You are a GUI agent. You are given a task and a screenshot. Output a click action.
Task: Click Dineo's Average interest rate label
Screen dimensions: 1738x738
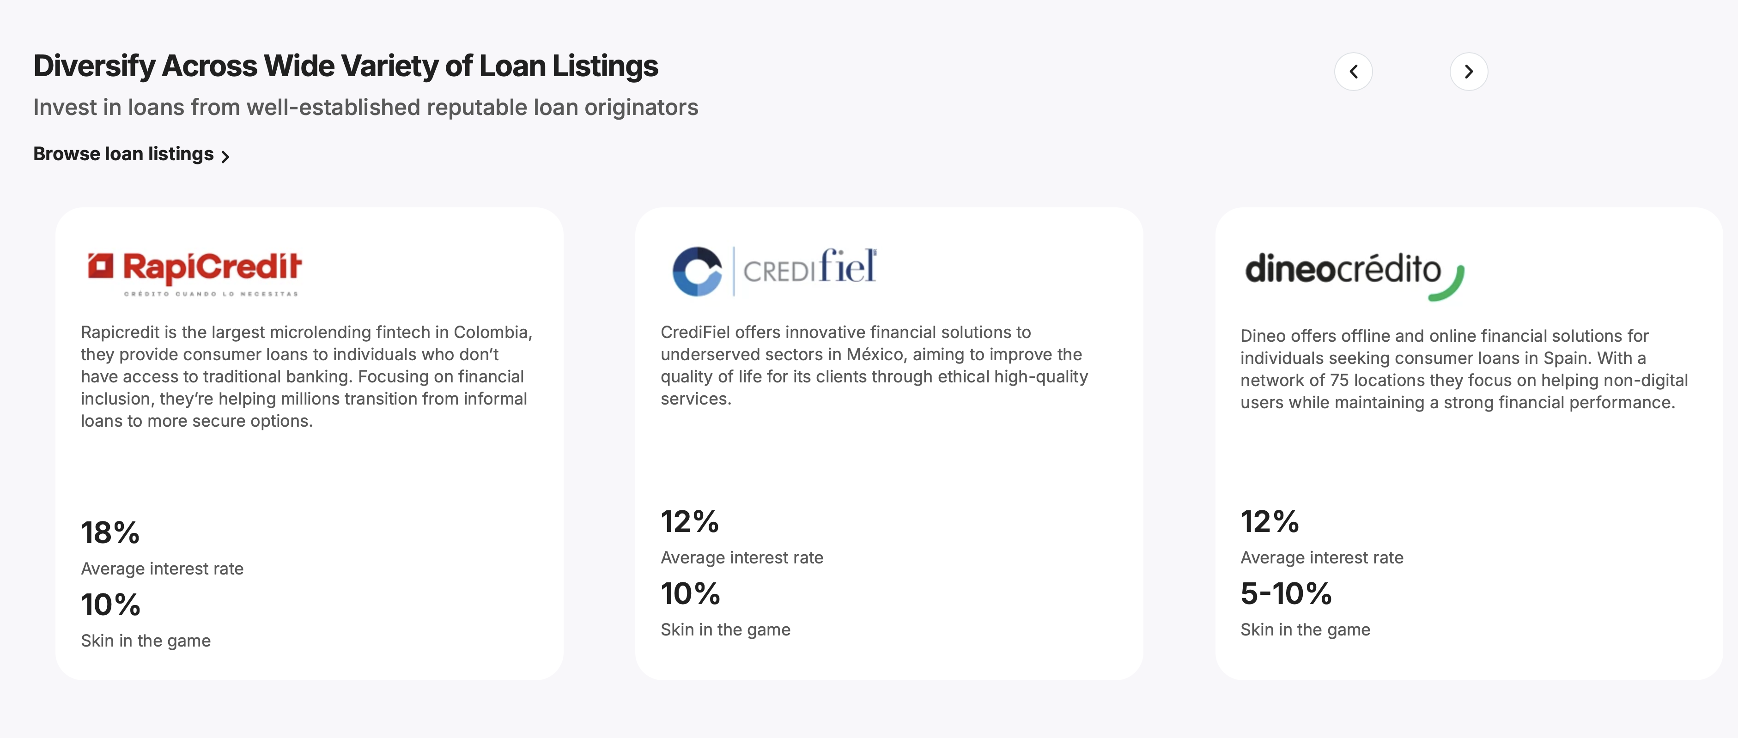tap(1321, 557)
